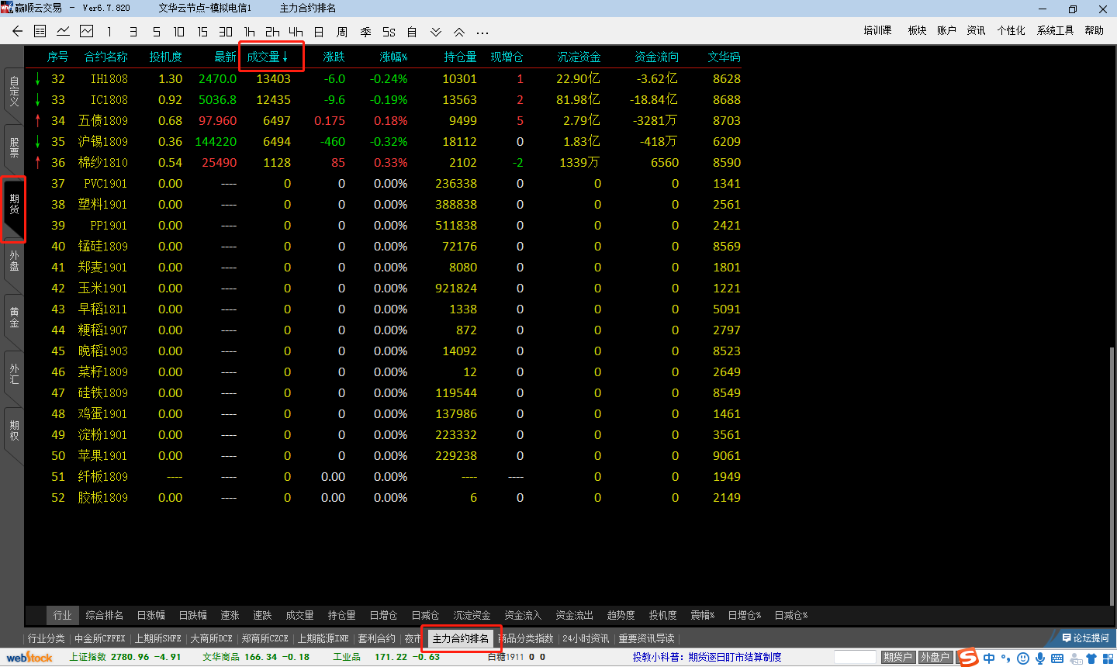Image resolution: width=1117 pixels, height=667 pixels.
Task: Toggle the 期货户 account button
Action: (897, 658)
